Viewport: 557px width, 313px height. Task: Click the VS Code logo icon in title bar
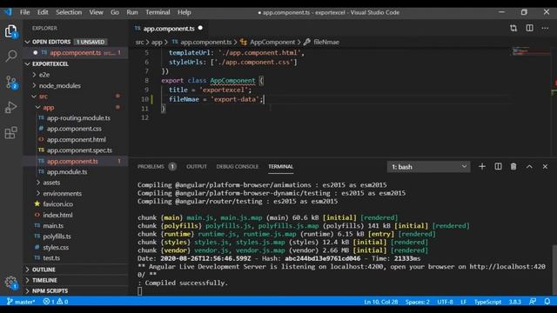click(x=8, y=12)
